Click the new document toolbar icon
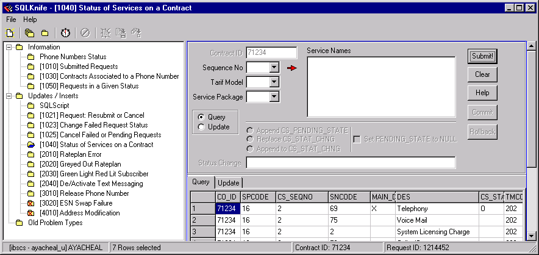Image resolution: width=539 pixels, height=255 pixels. tap(10, 33)
